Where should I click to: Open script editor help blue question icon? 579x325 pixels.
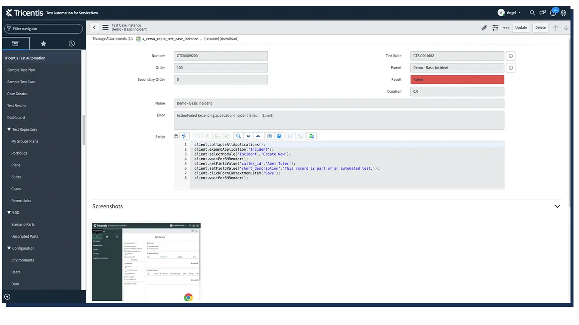tap(279, 136)
